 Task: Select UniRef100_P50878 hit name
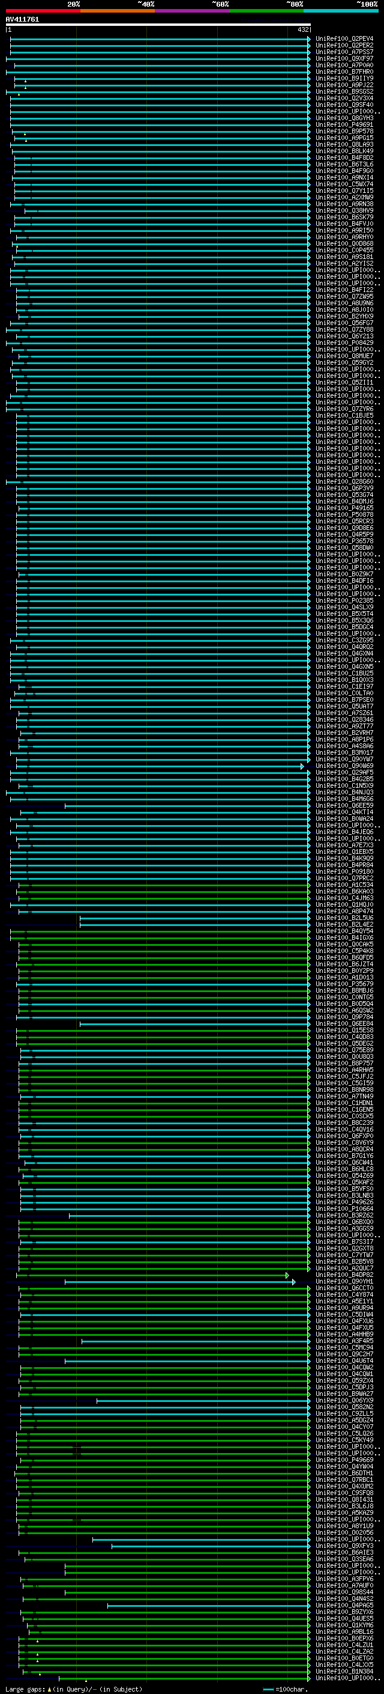(344, 515)
